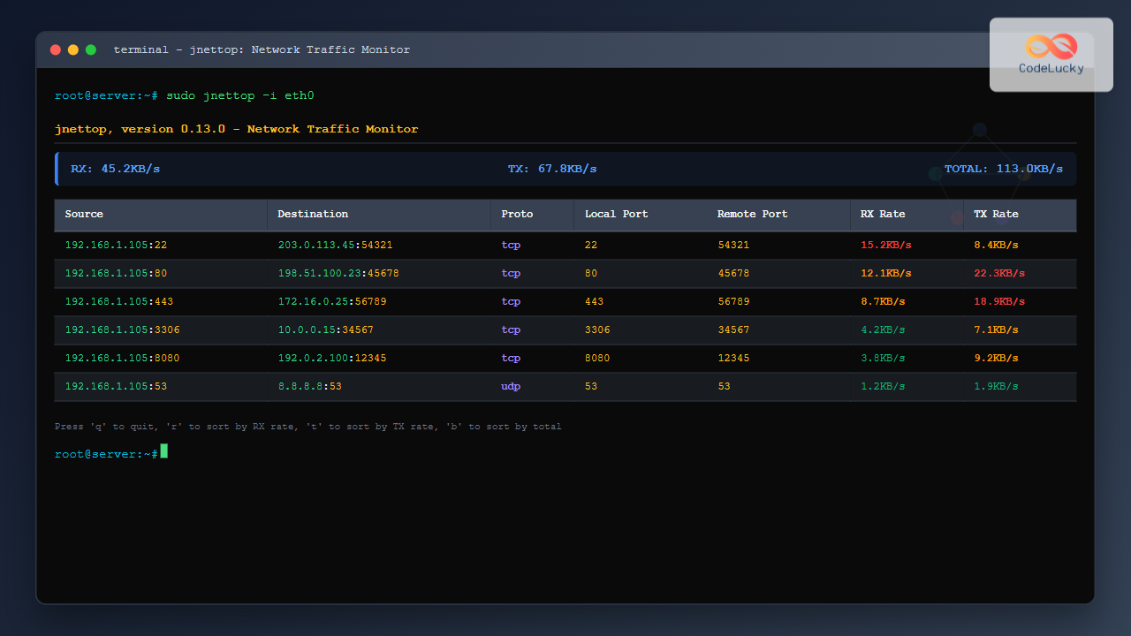Click the RX 45.2KB/s summary text
The width and height of the screenshot is (1131, 636).
click(115, 169)
